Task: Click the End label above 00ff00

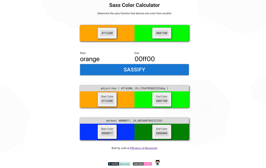Action: click(x=137, y=53)
